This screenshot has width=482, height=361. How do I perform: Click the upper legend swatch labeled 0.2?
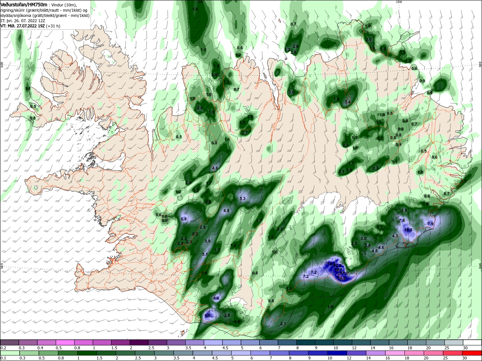tap(9, 343)
